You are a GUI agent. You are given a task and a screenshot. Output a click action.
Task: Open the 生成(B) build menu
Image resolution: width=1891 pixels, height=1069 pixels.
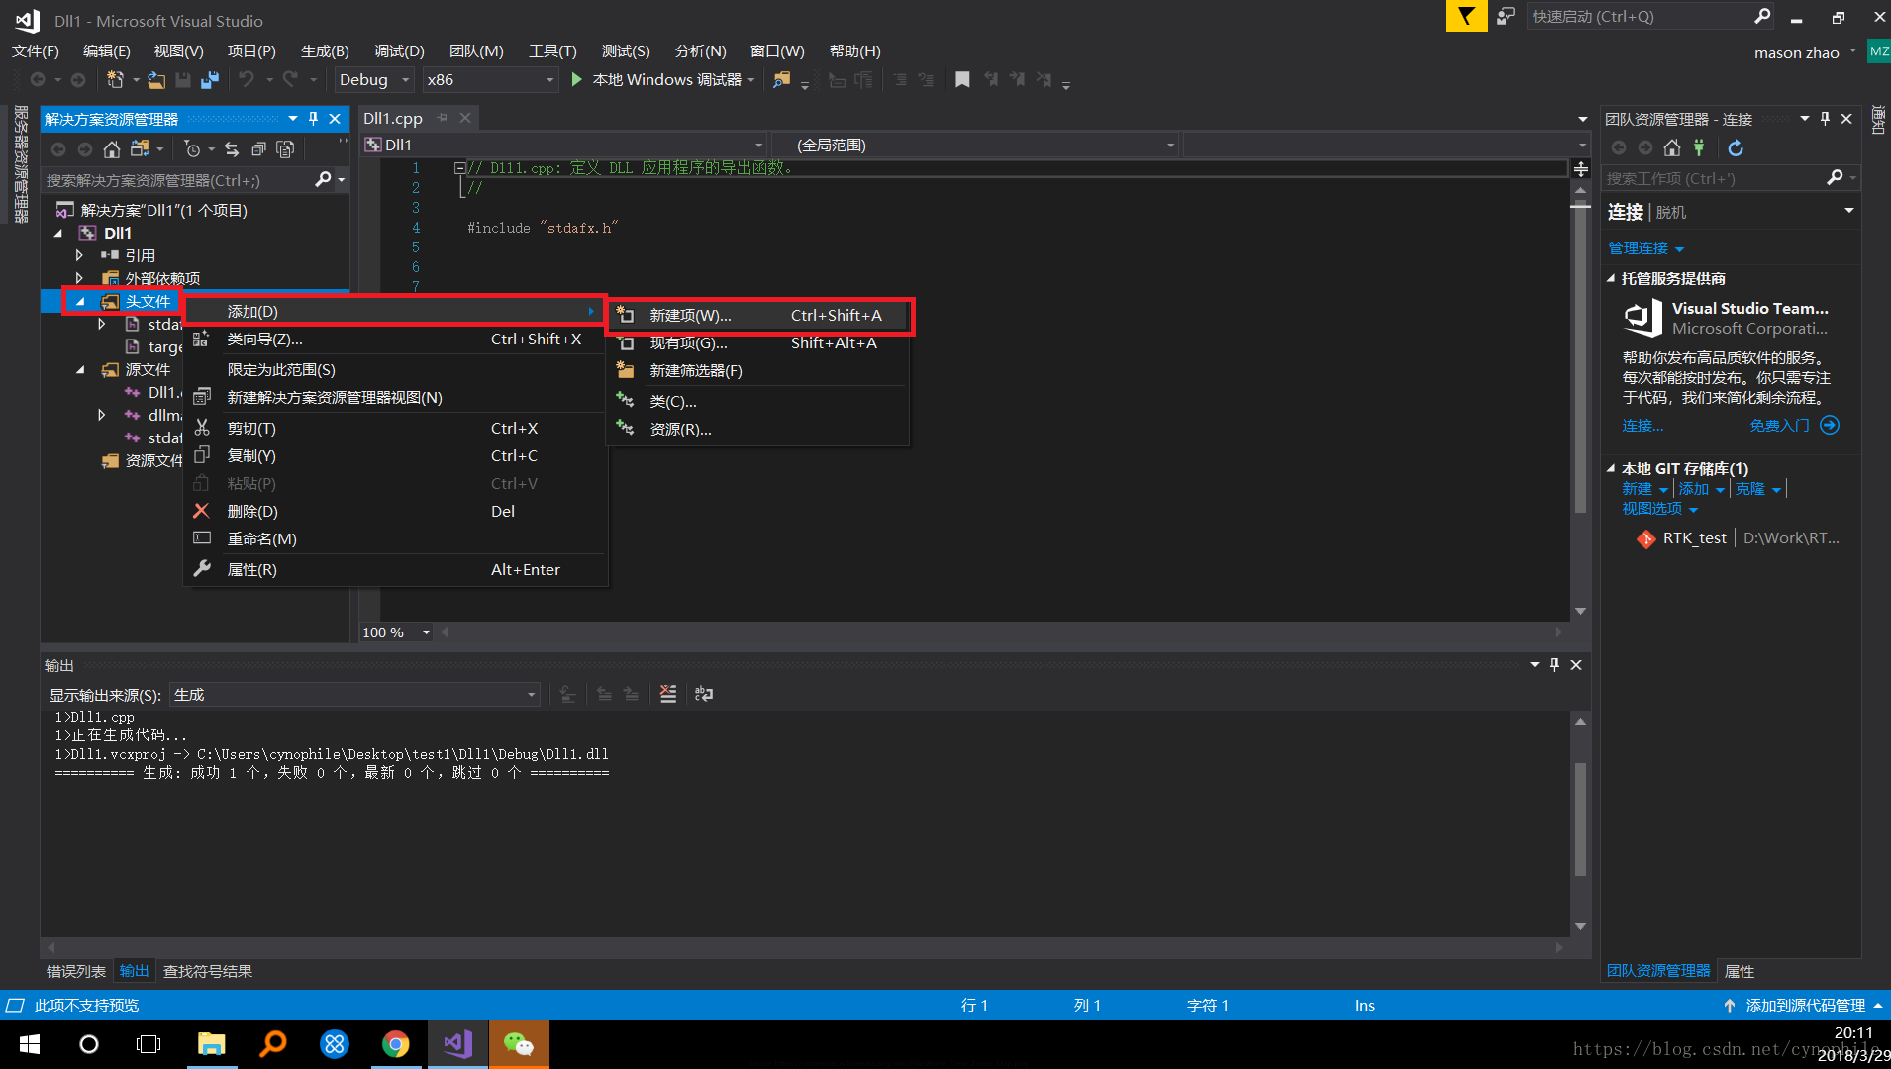325,50
